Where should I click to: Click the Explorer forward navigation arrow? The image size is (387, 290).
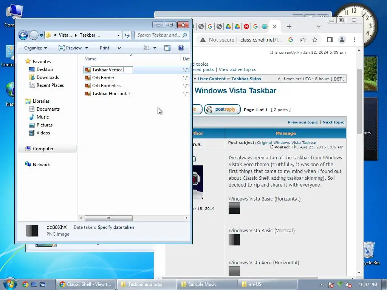34,35
